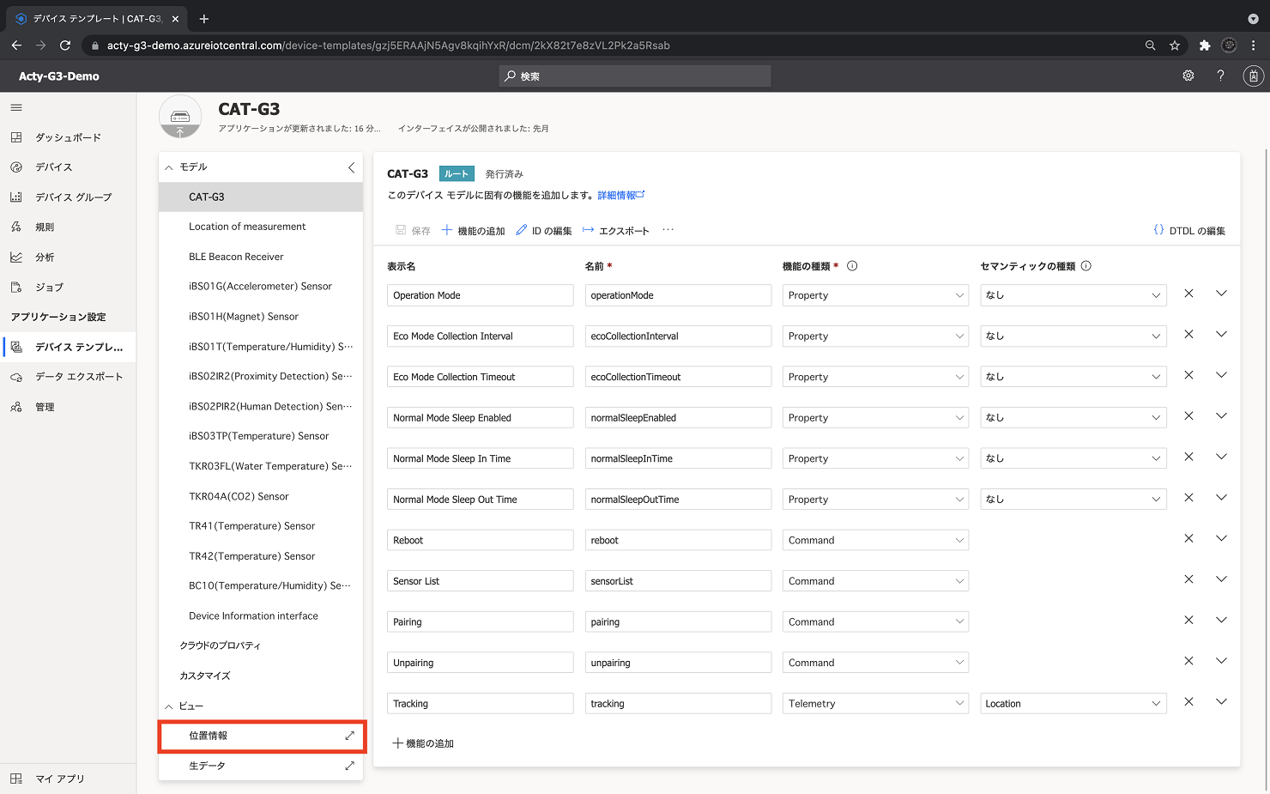This screenshot has width=1270, height=794.
Task: Open データ エクスポート in sidebar
Action: [x=68, y=377]
